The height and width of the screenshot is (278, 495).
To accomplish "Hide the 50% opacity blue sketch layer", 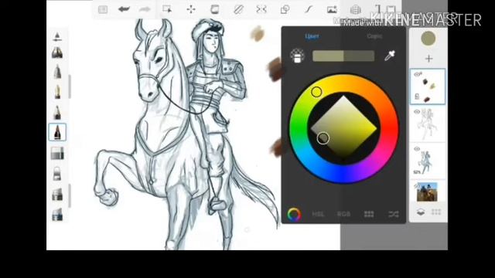I will point(417,149).
